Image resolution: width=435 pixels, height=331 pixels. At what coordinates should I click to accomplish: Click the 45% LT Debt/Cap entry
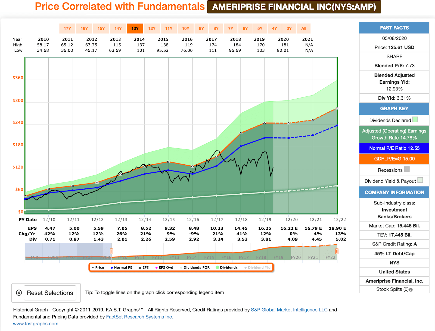[394, 254]
